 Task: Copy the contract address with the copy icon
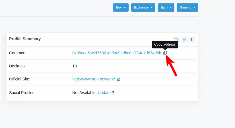(x=165, y=53)
